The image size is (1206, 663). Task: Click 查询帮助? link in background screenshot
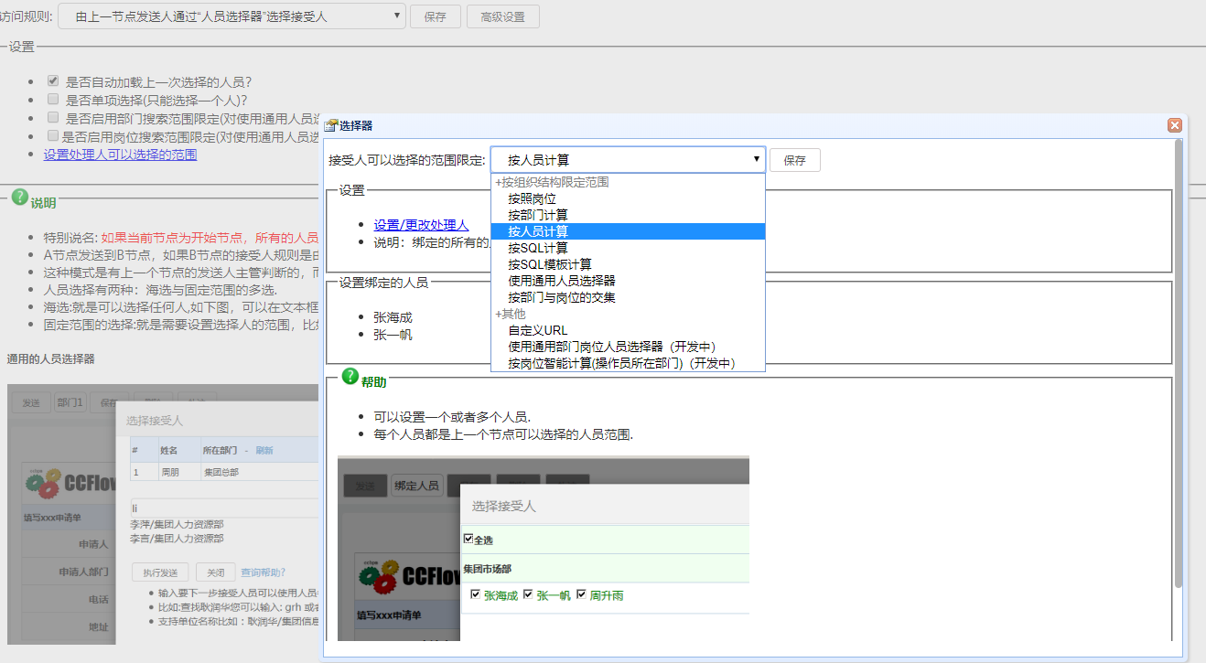(263, 572)
